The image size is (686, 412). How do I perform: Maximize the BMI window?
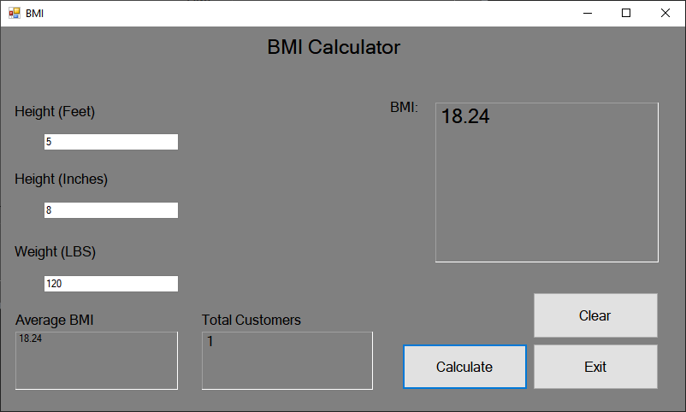point(626,13)
